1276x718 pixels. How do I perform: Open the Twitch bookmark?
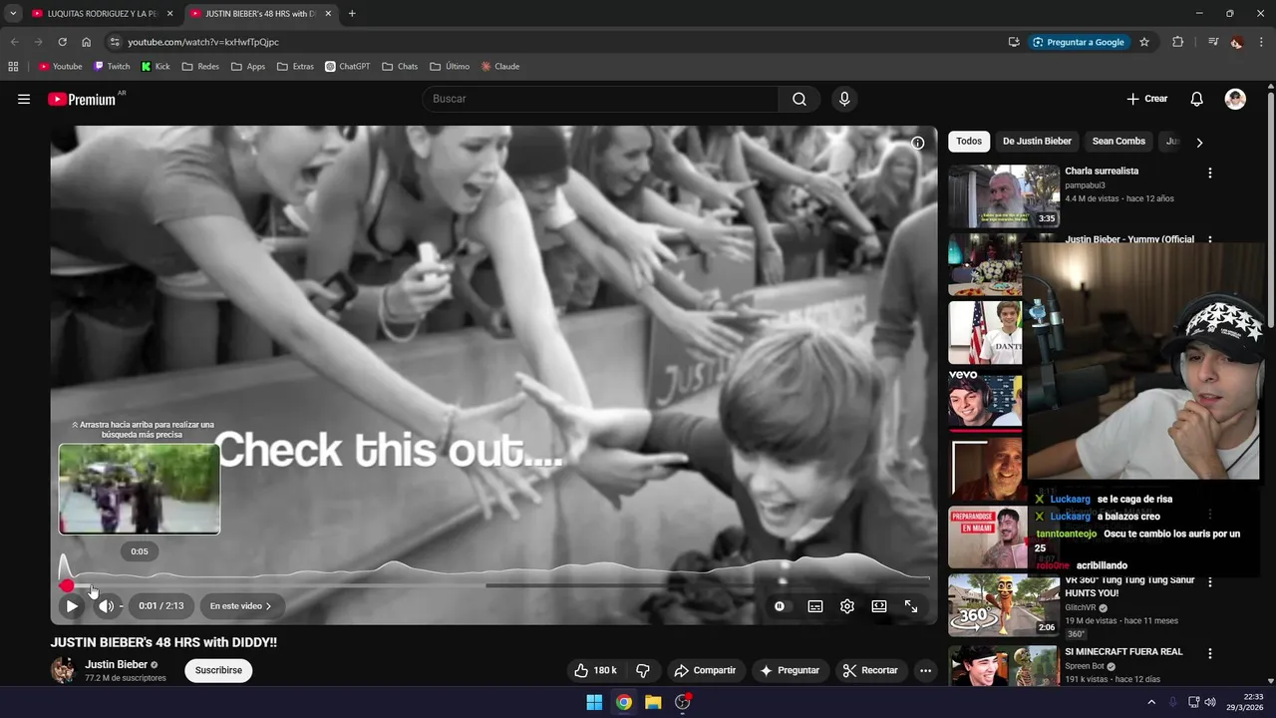[112, 67]
